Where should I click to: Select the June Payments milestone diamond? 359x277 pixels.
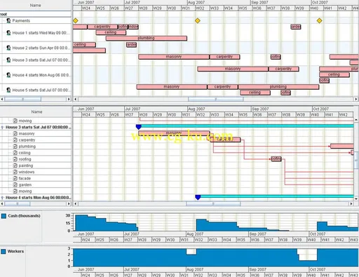pyautogui.click(x=76, y=20)
